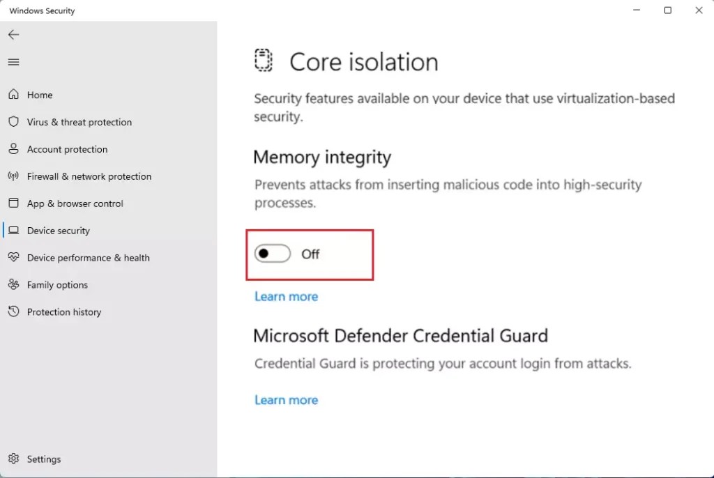714x478 pixels.
Task: Click the Settings gear at the bottom
Action: point(14,458)
